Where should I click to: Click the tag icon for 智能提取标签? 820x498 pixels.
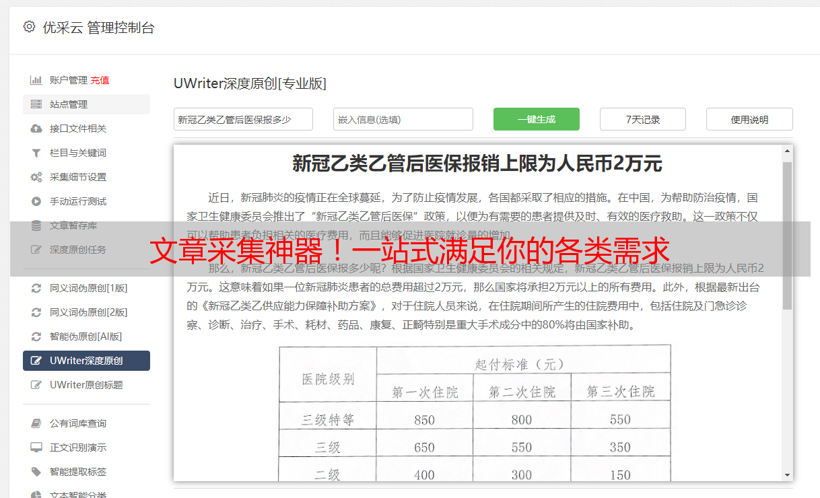click(36, 472)
